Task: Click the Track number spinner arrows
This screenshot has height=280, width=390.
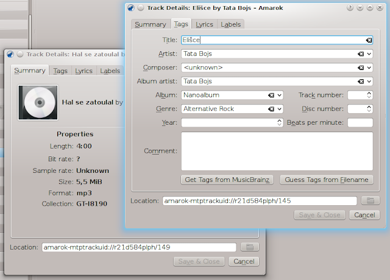Action: tap(369, 95)
